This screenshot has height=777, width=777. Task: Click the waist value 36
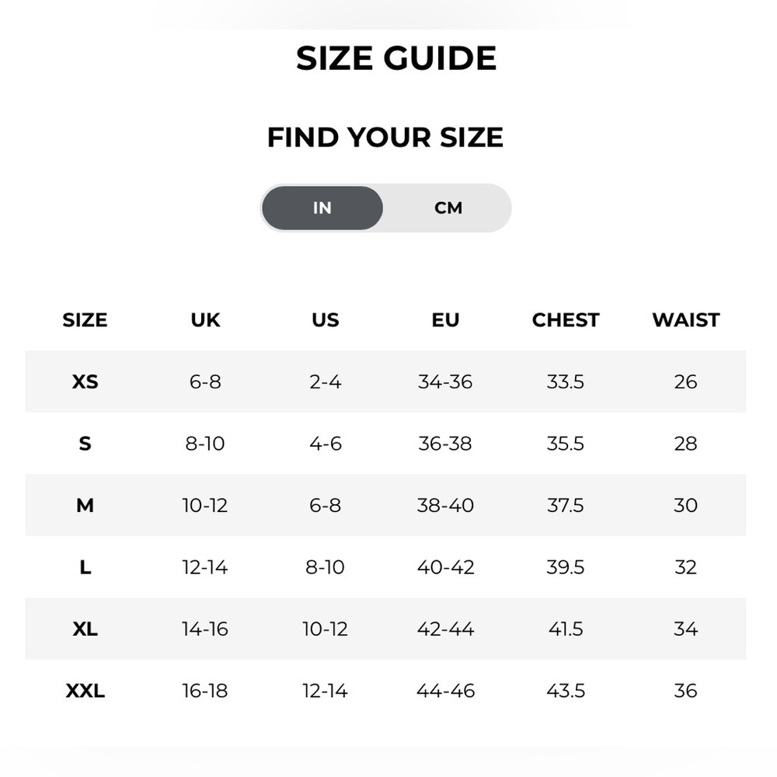686,690
